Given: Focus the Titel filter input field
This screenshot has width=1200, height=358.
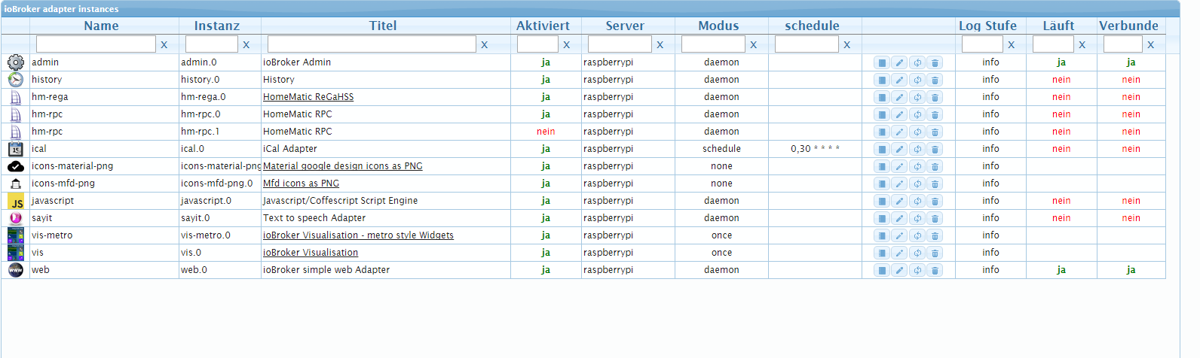Looking at the screenshot, I should (372, 44).
